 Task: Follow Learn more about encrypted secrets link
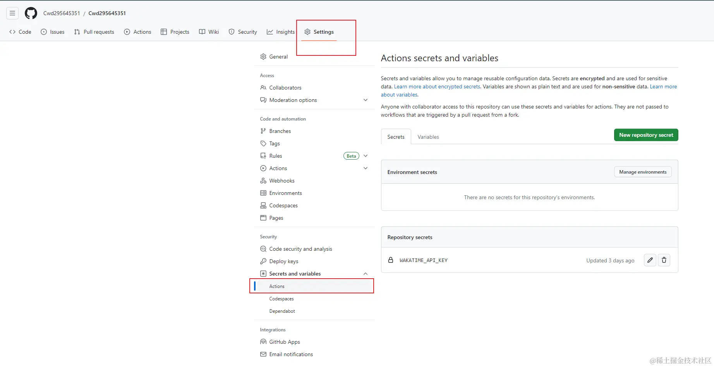437,86
